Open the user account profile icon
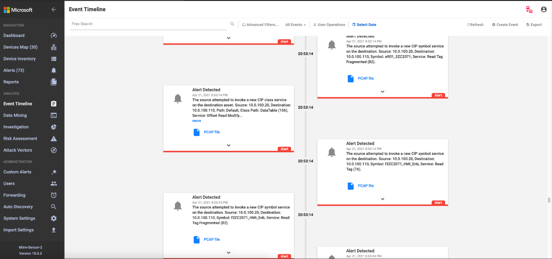 point(544,10)
